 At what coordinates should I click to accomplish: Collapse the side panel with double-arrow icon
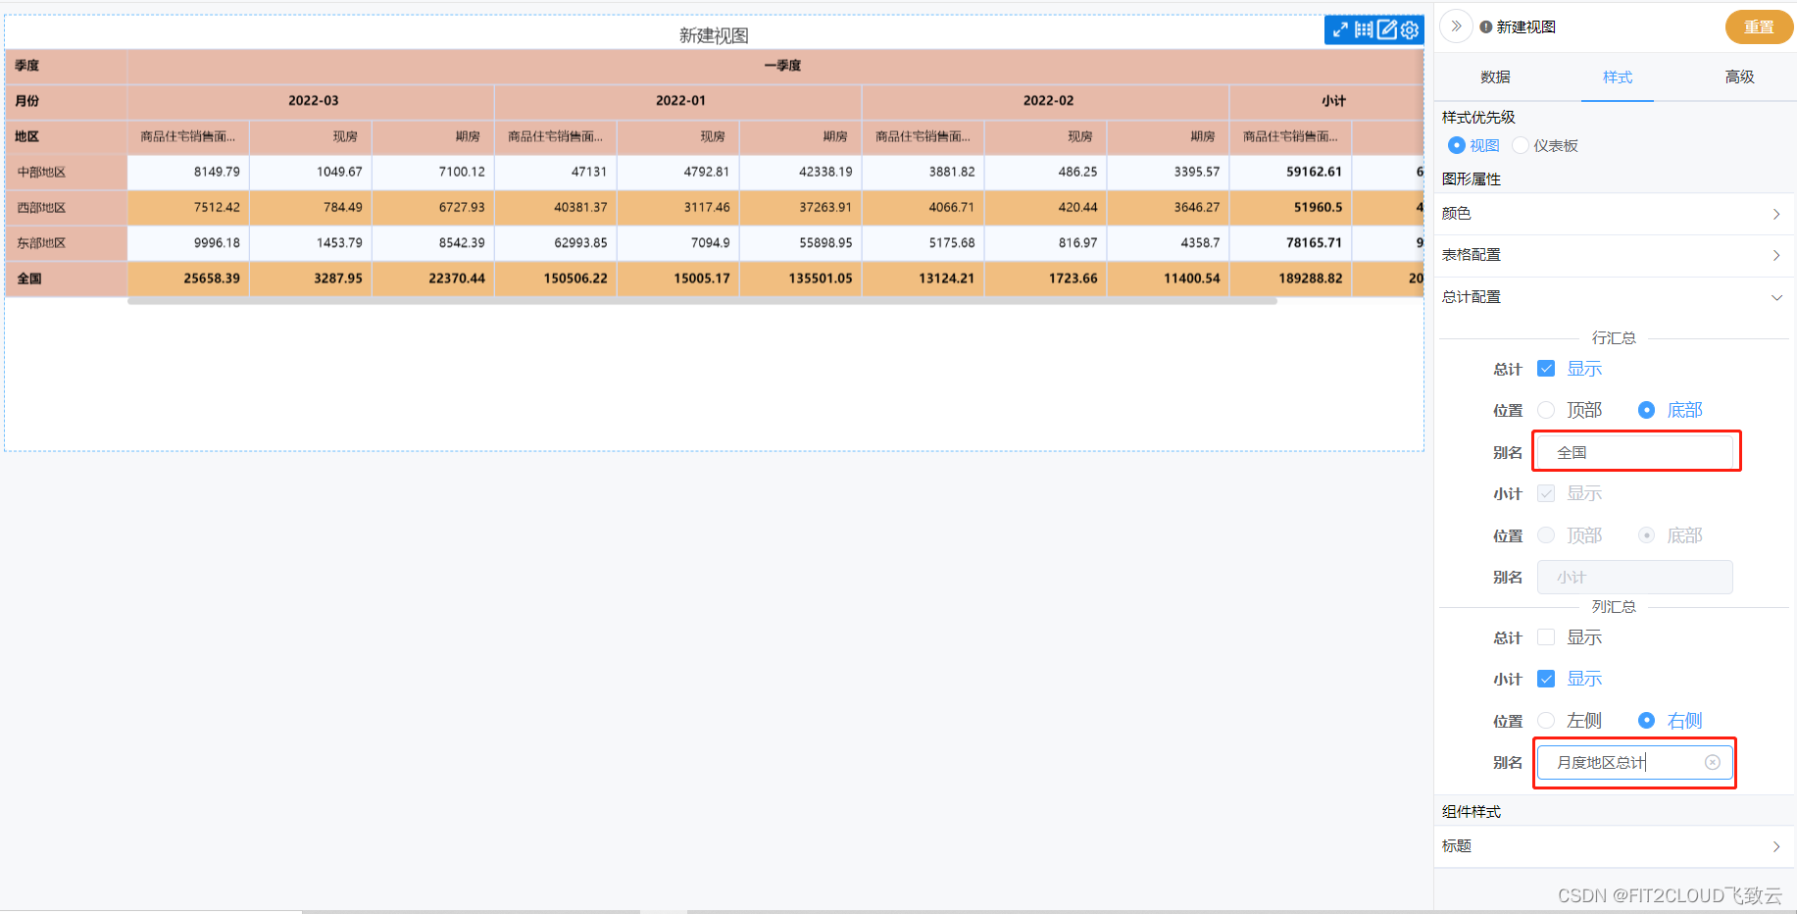click(1457, 26)
